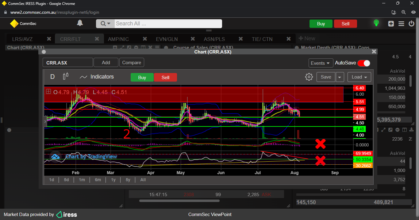419x220 pixels.
Task: Close the AMP/NIC tab
Action: point(145,39)
